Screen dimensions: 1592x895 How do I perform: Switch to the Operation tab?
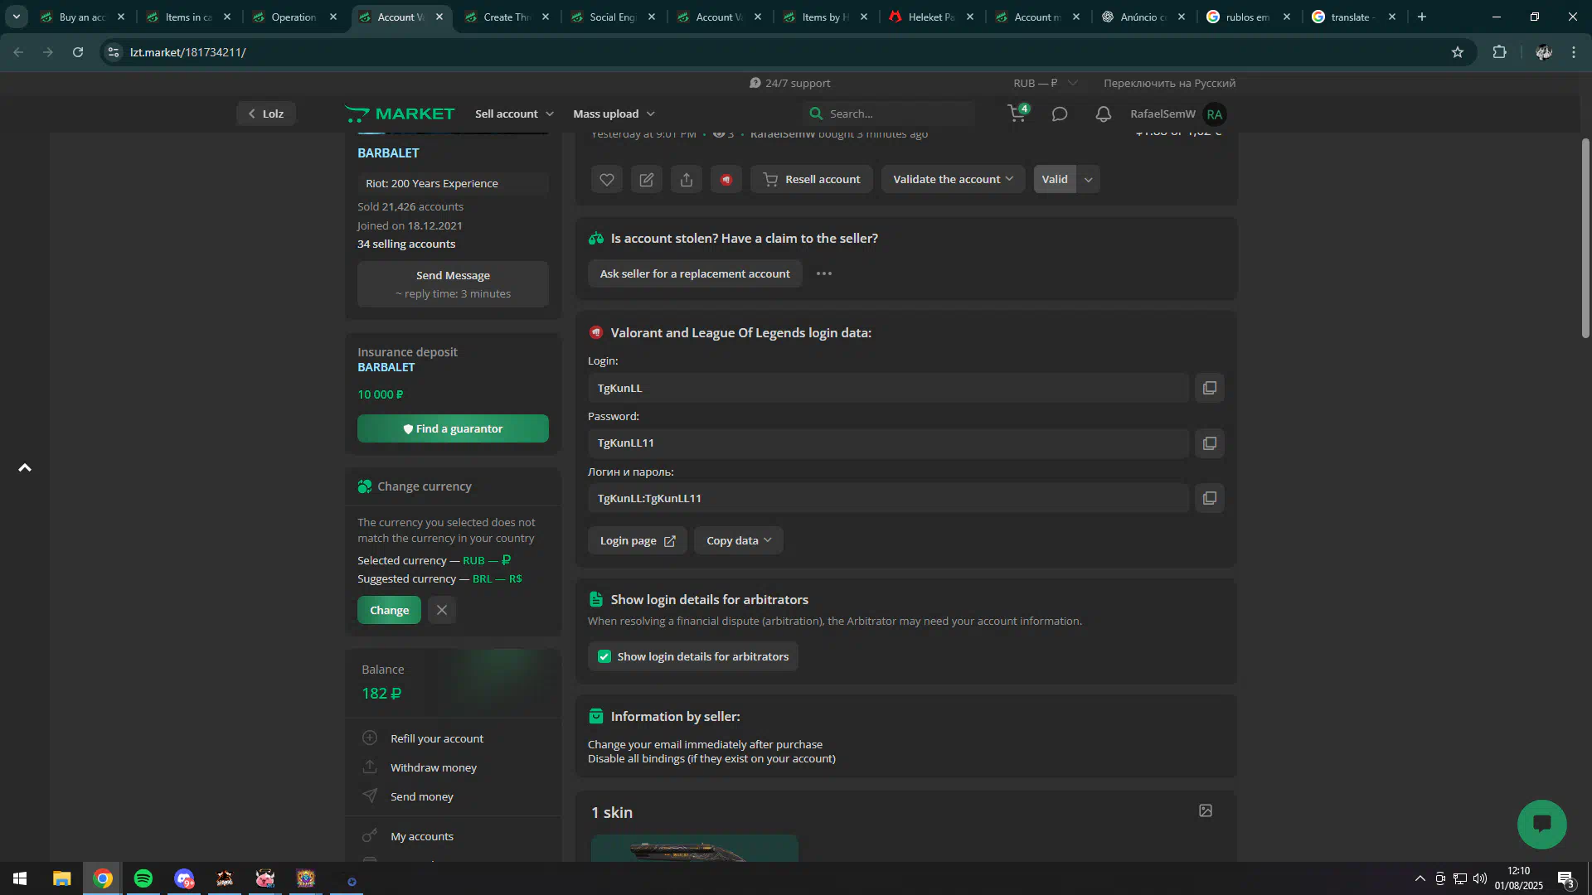coord(294,17)
